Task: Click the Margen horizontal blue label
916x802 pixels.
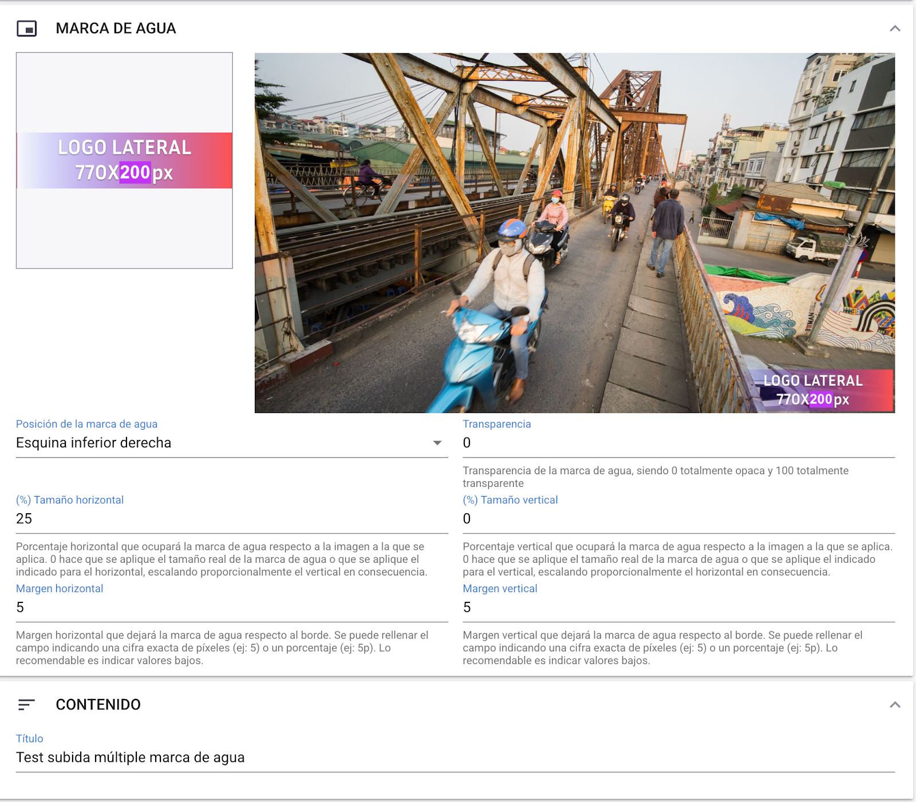Action: pos(60,588)
